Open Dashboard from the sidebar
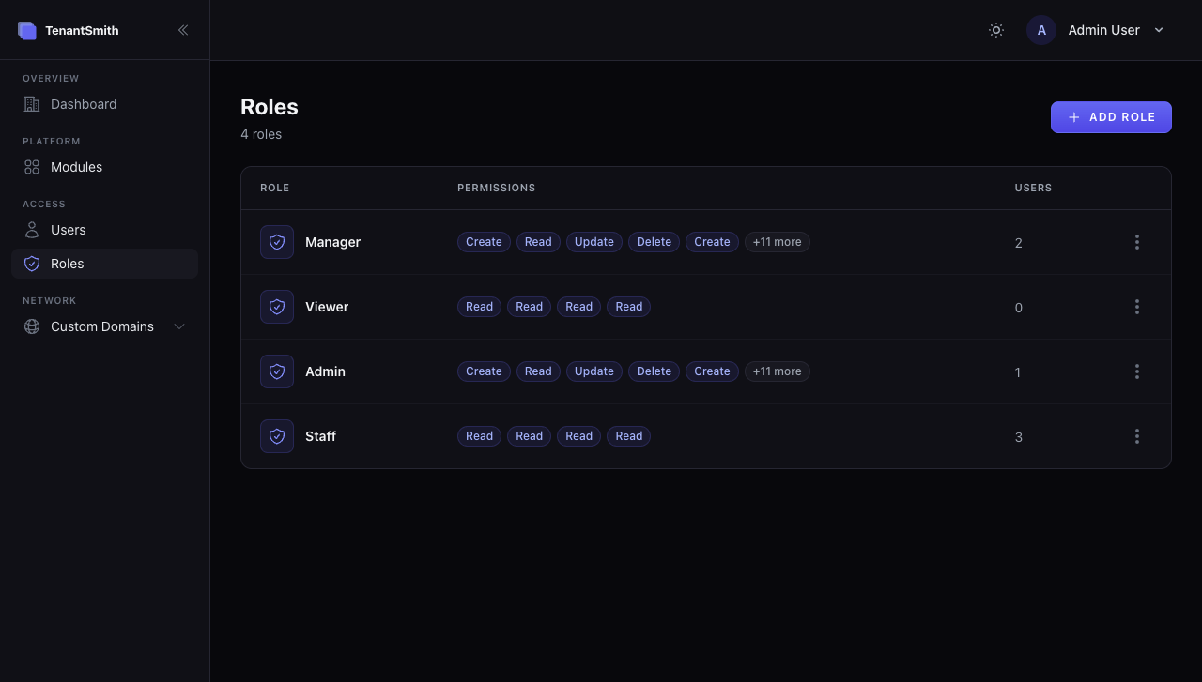 (104, 104)
